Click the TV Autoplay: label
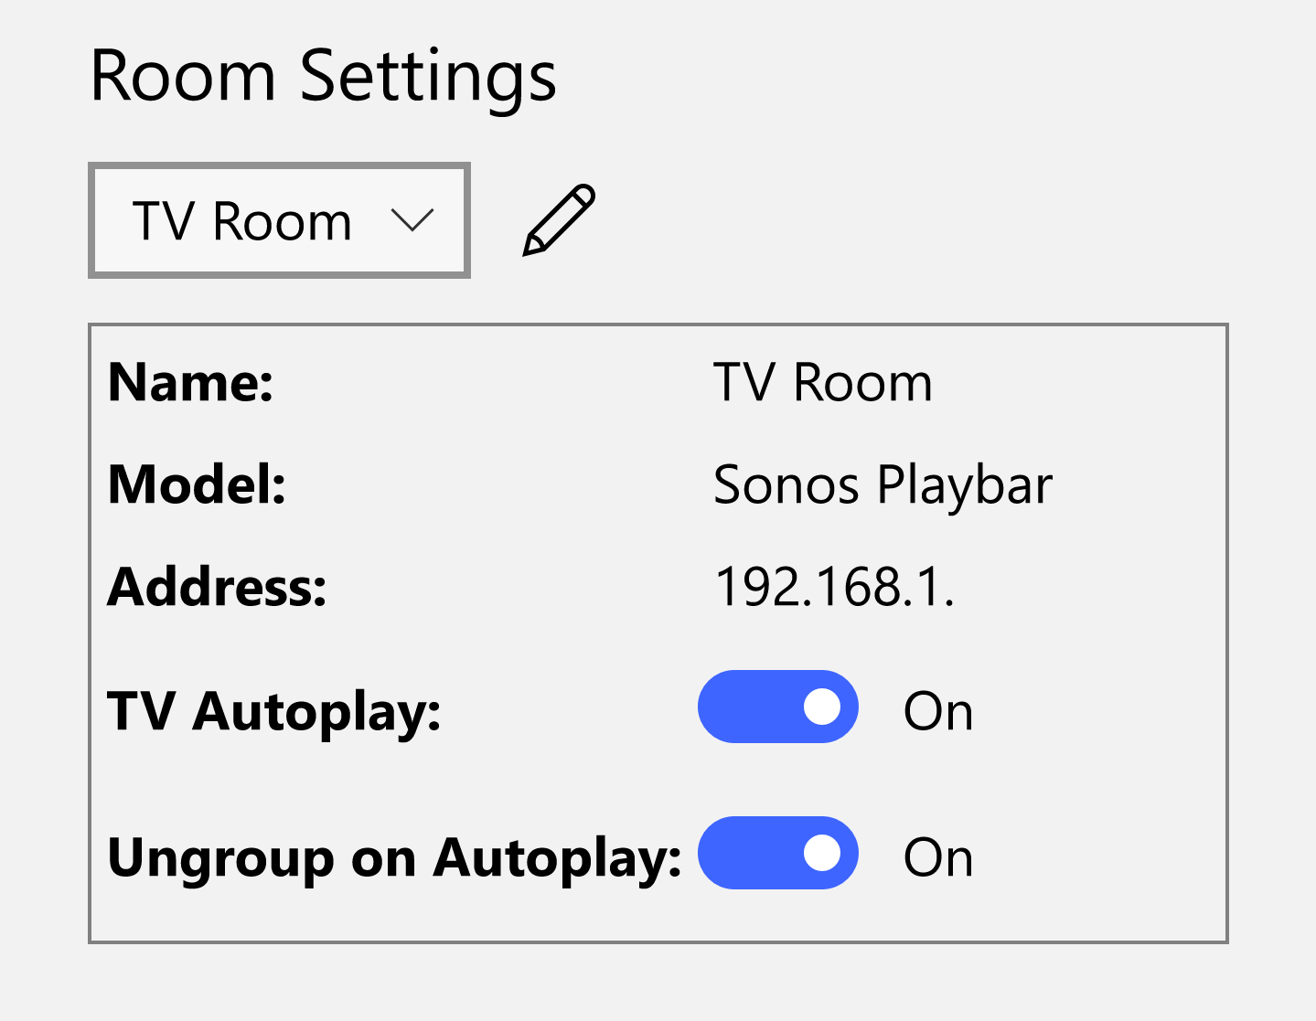 coord(274,711)
